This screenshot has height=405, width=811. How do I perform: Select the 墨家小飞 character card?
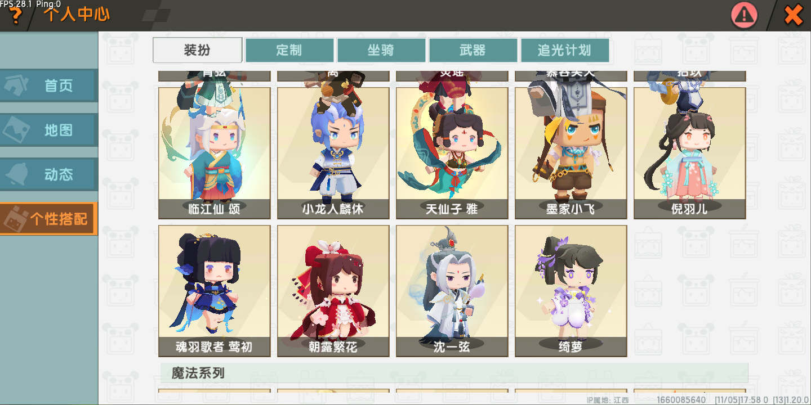(x=571, y=153)
